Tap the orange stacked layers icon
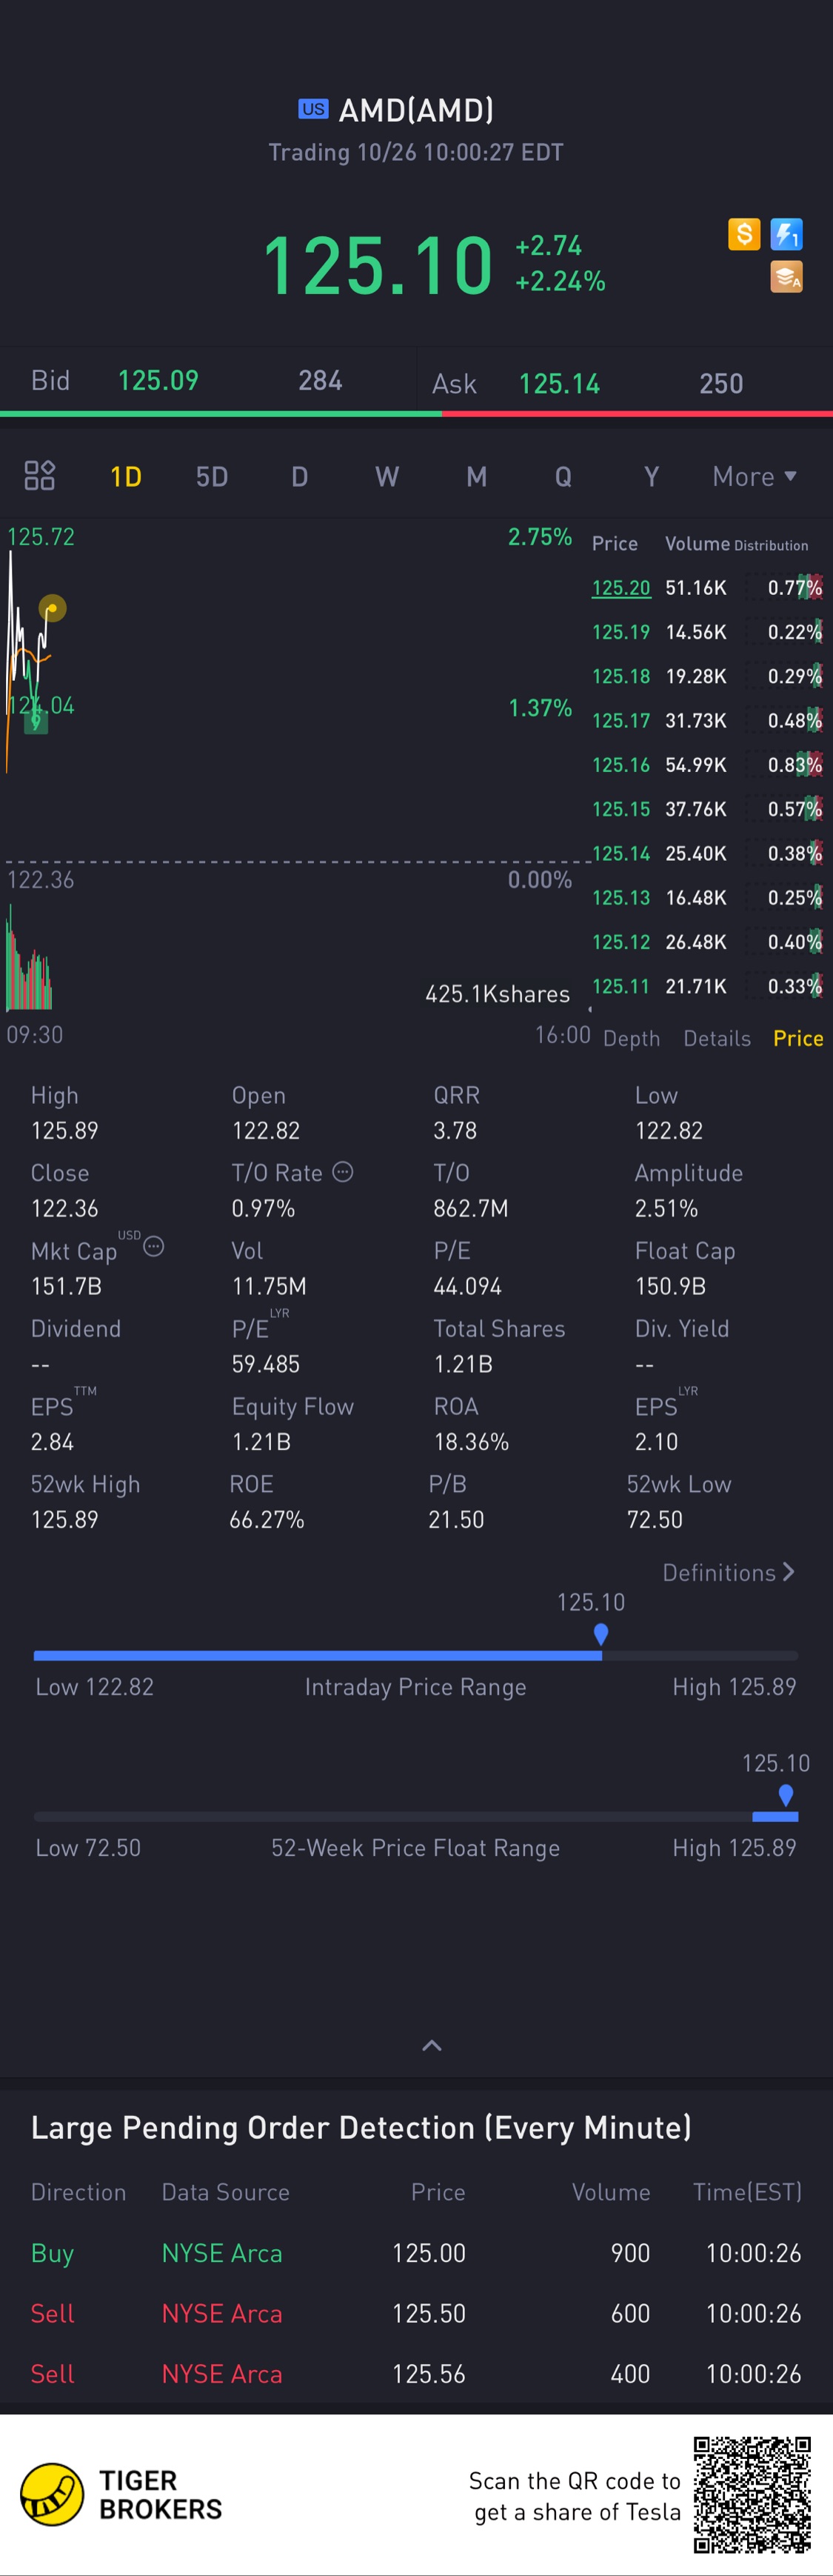833x2576 pixels. click(x=787, y=277)
